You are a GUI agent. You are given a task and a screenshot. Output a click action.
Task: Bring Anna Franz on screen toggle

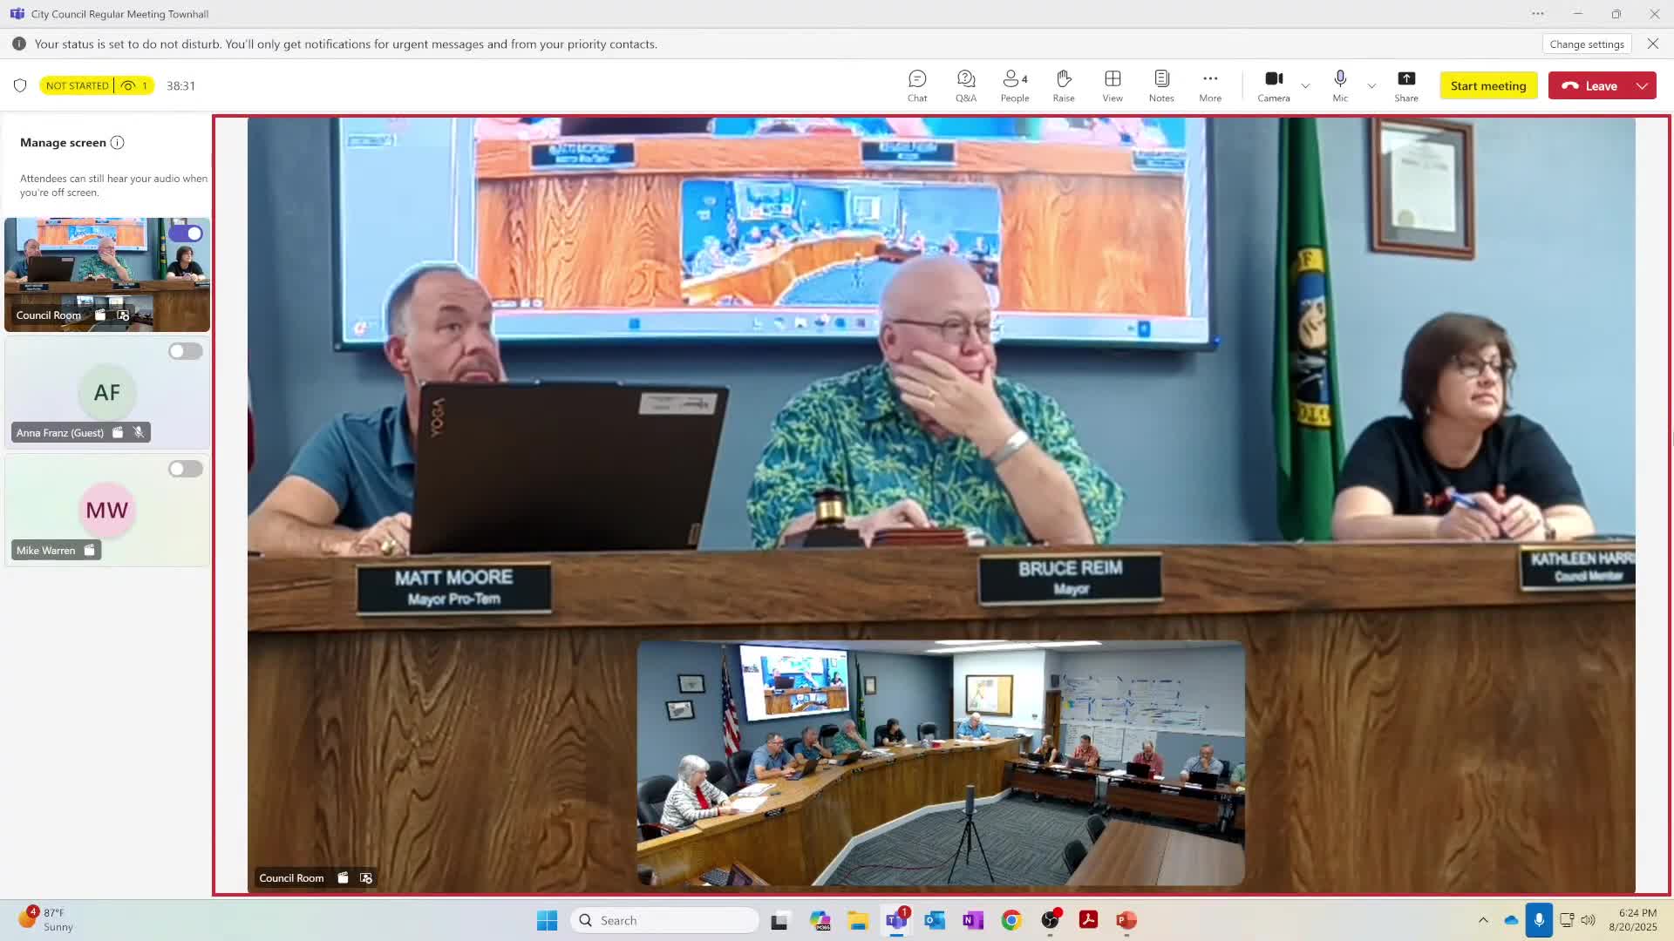point(186,351)
